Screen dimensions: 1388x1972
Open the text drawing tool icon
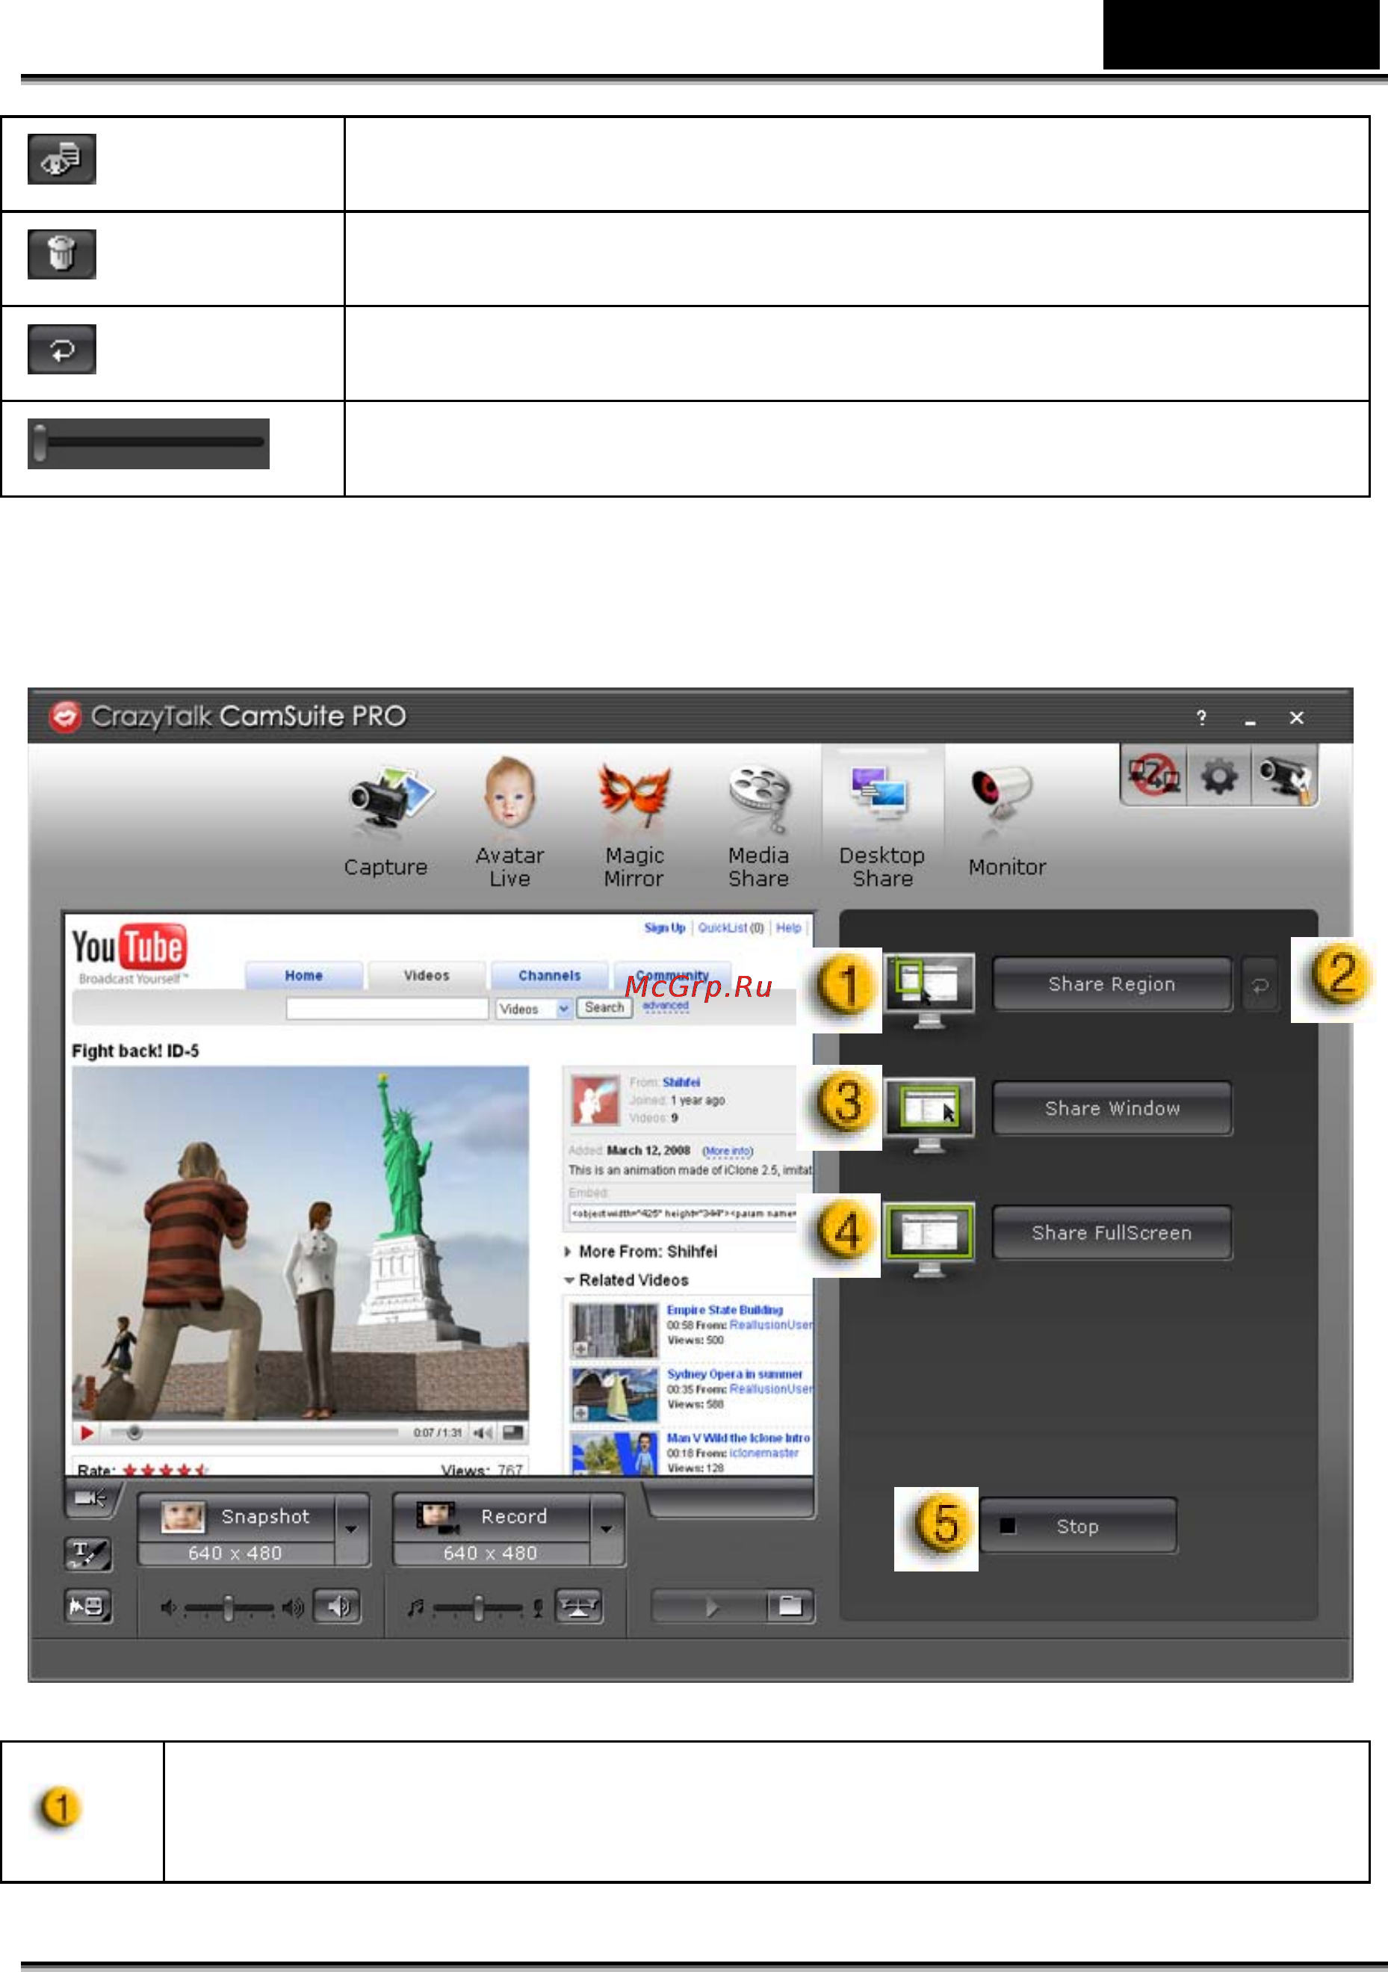[x=88, y=1554]
